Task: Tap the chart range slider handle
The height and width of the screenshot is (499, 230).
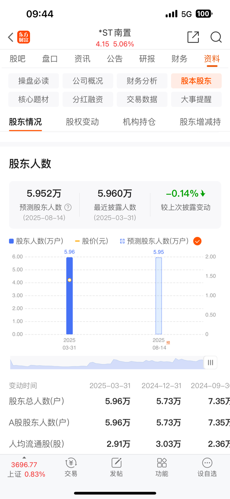Action: click(211, 362)
